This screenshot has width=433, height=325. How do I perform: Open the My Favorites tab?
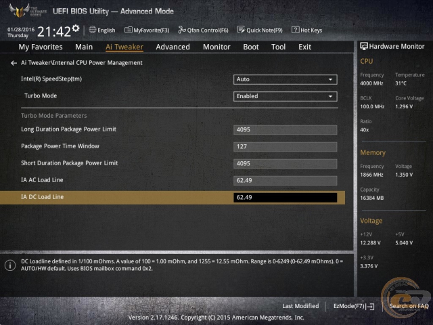coord(41,47)
